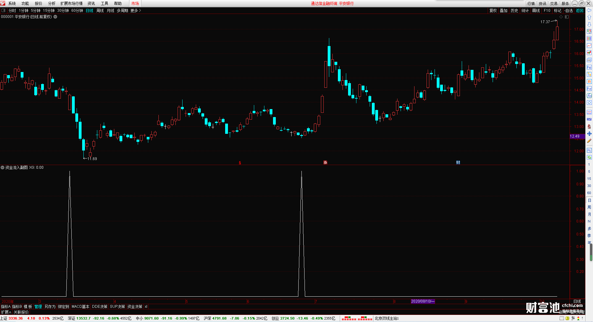Click the 交易 button at top right
Image resolution: width=593 pixels, height=322 pixels.
pyautogui.click(x=554, y=3)
